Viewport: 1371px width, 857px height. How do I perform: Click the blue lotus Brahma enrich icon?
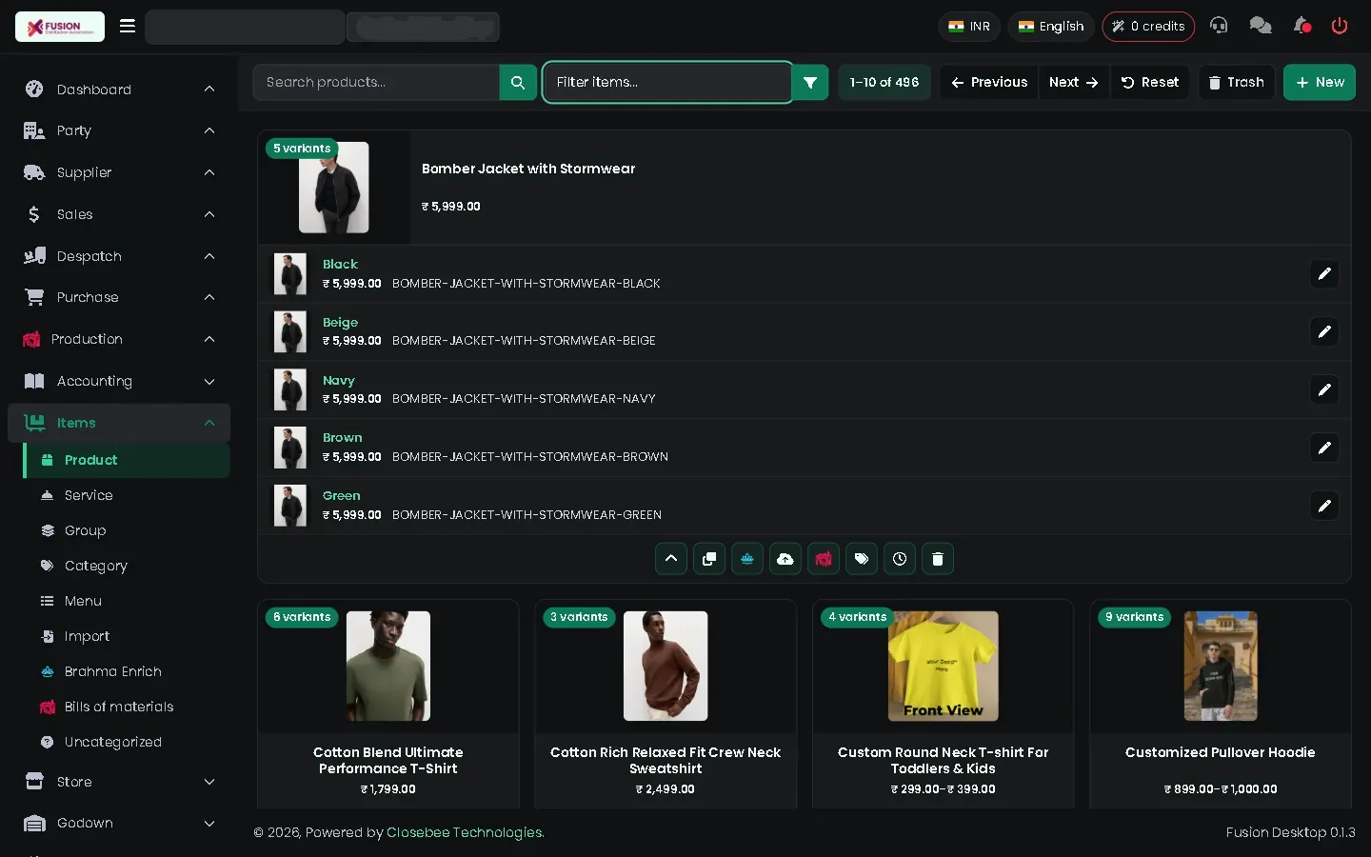(747, 559)
